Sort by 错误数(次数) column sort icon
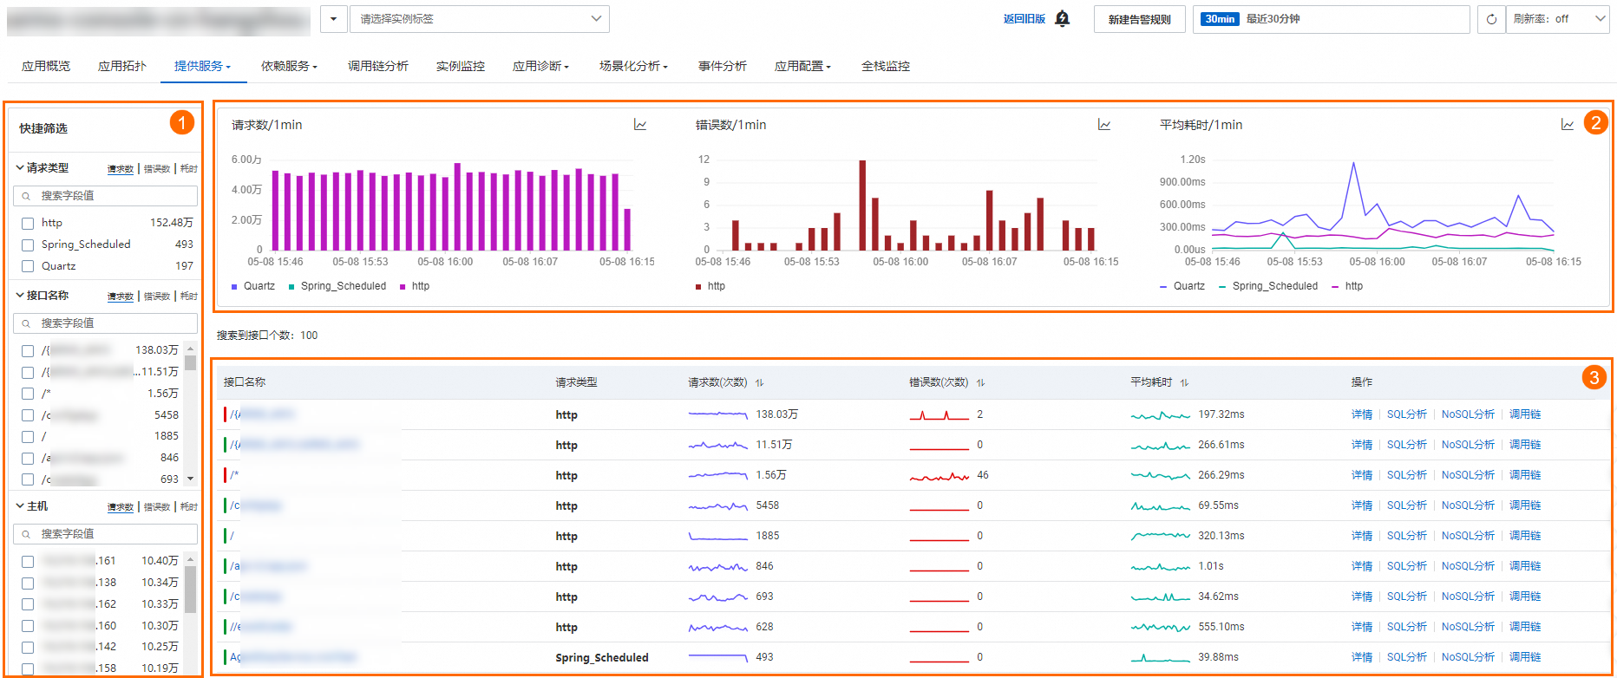 click(980, 382)
